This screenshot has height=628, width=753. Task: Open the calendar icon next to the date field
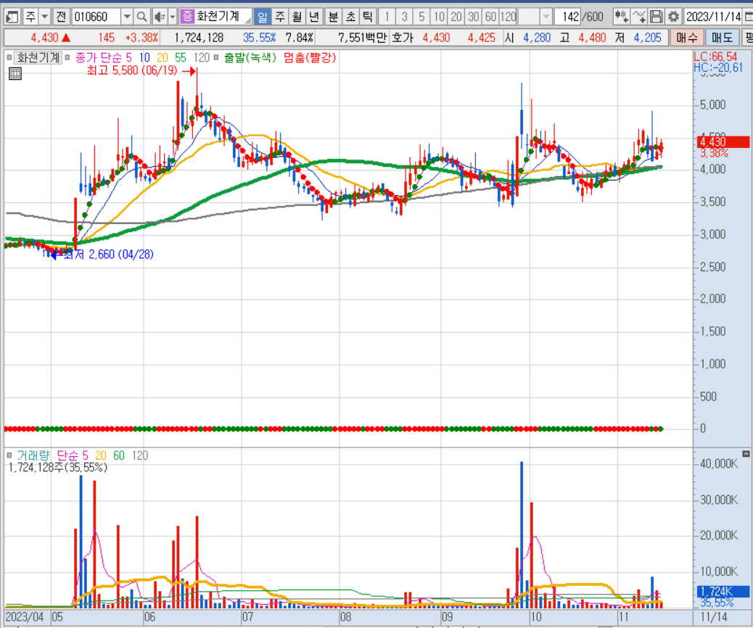(748, 17)
